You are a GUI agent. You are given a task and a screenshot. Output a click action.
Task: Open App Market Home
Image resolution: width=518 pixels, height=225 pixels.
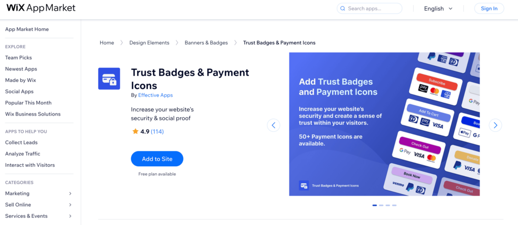click(x=27, y=29)
